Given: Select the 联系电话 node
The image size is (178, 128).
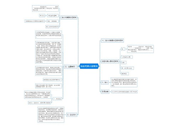Looking at the screenshot, I should point(125,74).
